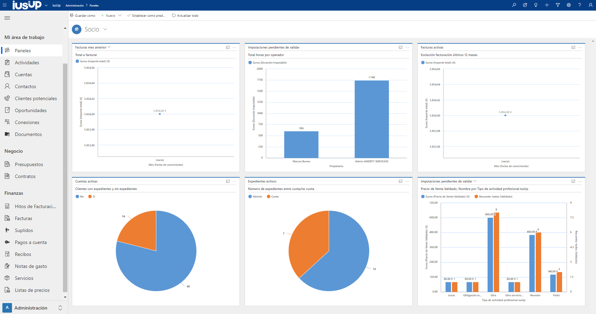Open the dashboard selector chevron next to Socio
596x314 pixels.
pos(105,29)
